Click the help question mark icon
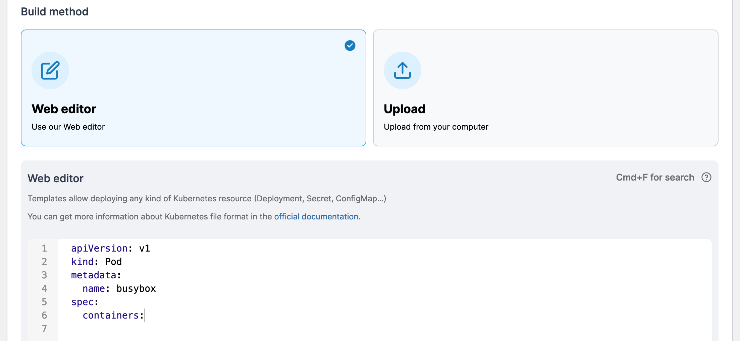 (706, 177)
